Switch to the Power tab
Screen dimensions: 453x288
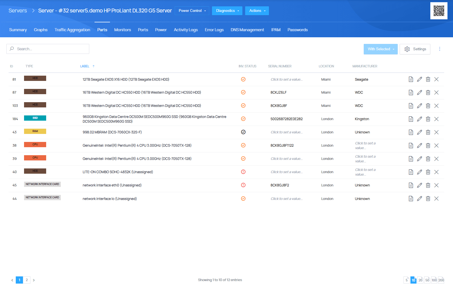tap(161, 30)
